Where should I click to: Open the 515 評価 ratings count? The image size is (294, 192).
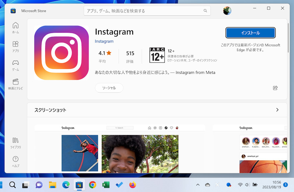click(x=130, y=57)
